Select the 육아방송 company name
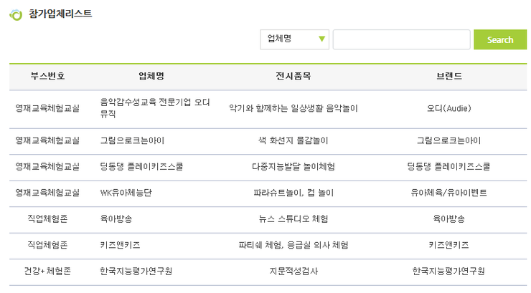Screen dimensions: 531x293 pyautogui.click(x=116, y=219)
